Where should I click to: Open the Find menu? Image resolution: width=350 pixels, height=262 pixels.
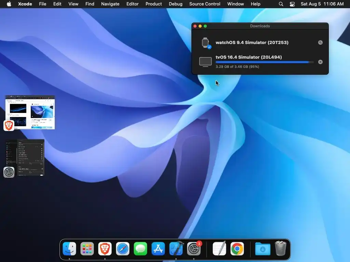pyautogui.click(x=90, y=4)
